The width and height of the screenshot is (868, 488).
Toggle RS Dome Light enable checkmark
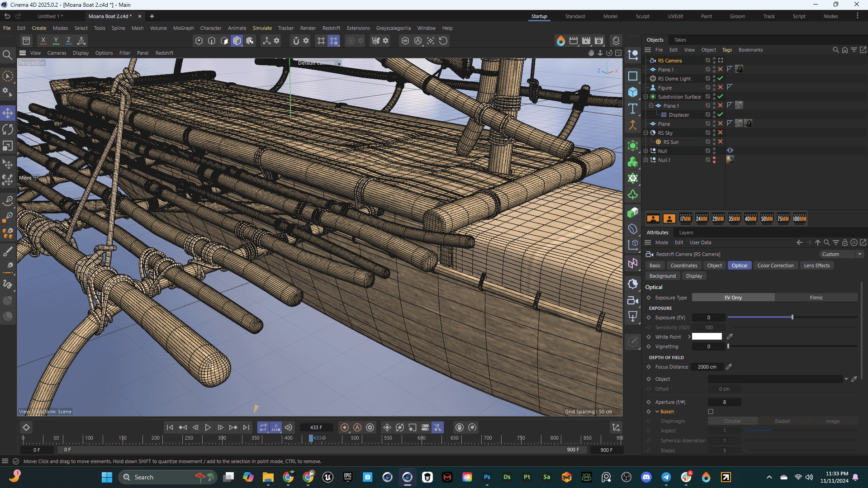(720, 79)
